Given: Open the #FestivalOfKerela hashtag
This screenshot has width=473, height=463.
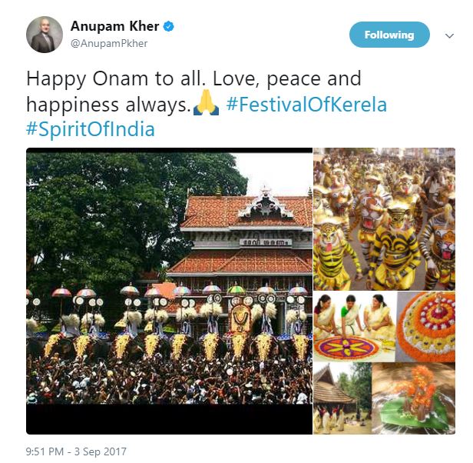Looking at the screenshot, I should click(x=306, y=105).
